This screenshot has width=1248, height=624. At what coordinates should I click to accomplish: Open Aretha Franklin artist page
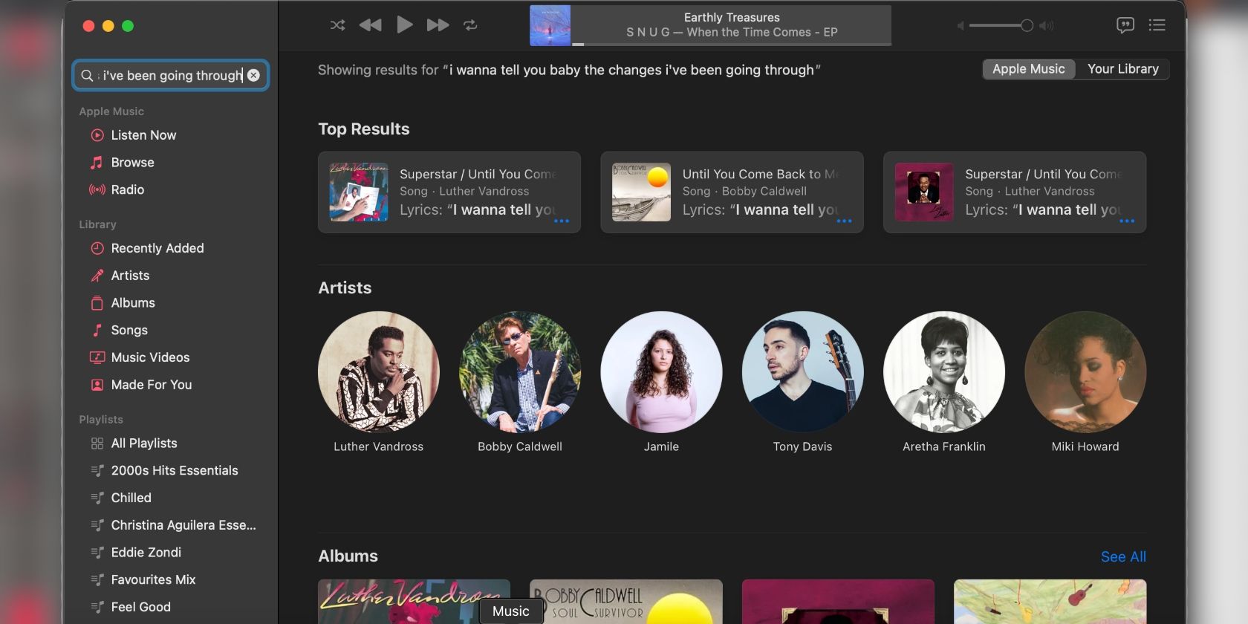[x=944, y=371]
